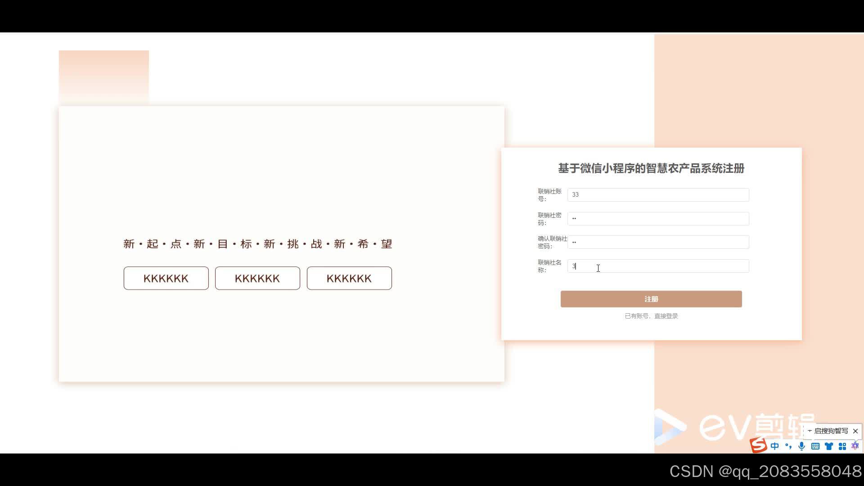
Task: Click the first KKKKKK button
Action: 166,279
